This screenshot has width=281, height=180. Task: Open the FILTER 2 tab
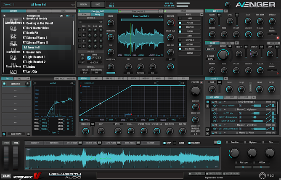click(x=227, y=43)
